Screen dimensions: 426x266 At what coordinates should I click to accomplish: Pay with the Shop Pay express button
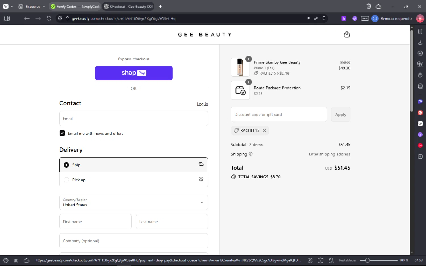tap(134, 73)
